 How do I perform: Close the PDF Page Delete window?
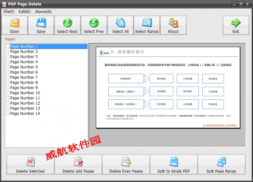click(247, 4)
